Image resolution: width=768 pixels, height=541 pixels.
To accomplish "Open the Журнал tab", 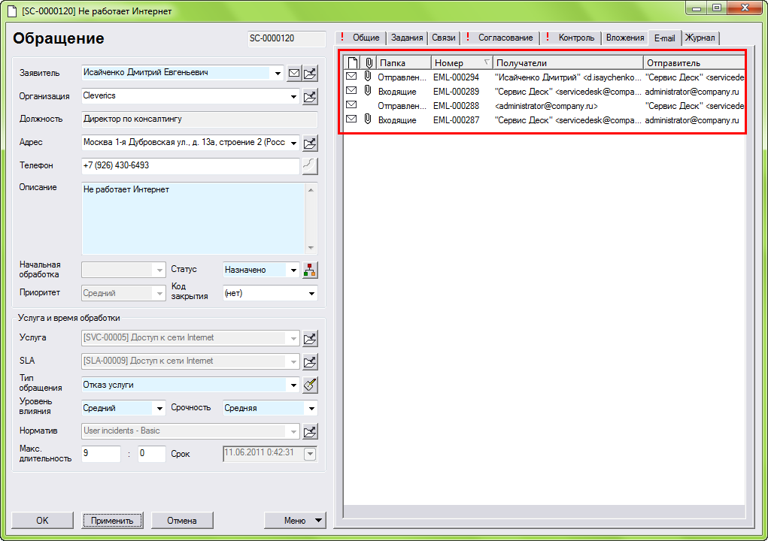I will pyautogui.click(x=700, y=38).
